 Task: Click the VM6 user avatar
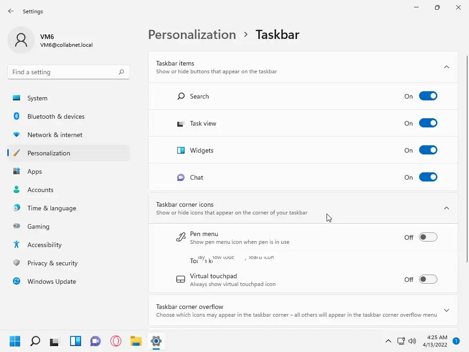coord(21,40)
